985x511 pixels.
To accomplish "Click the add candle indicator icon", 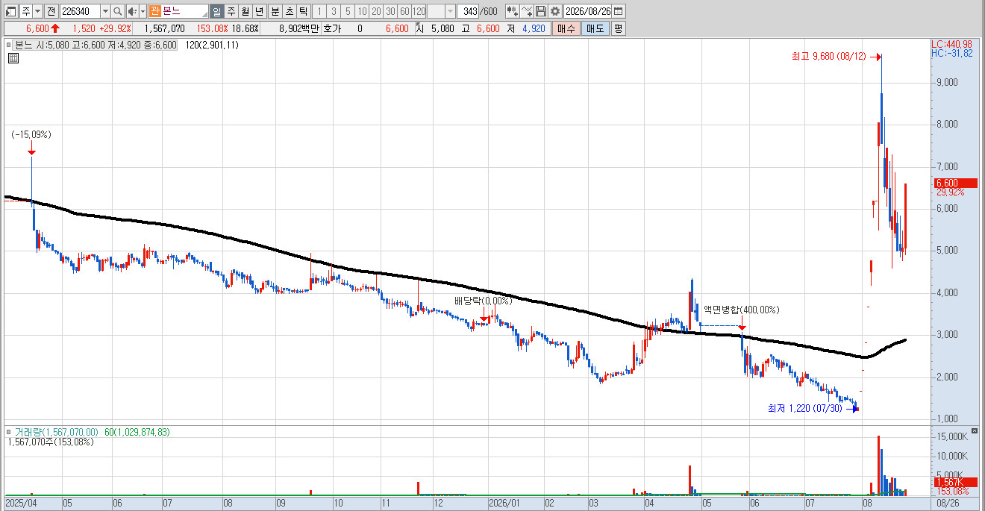I will (x=512, y=11).
